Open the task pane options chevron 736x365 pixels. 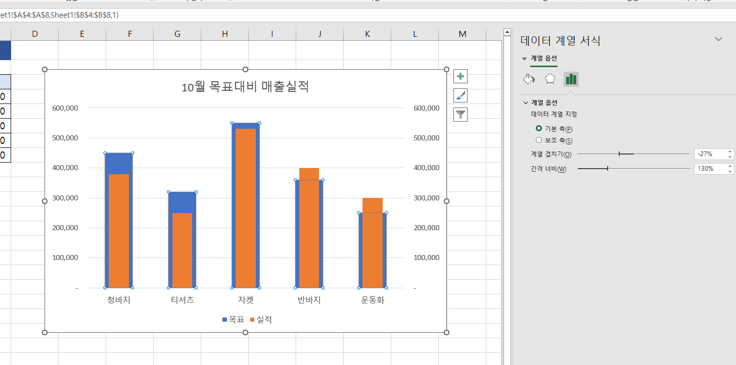coord(718,39)
